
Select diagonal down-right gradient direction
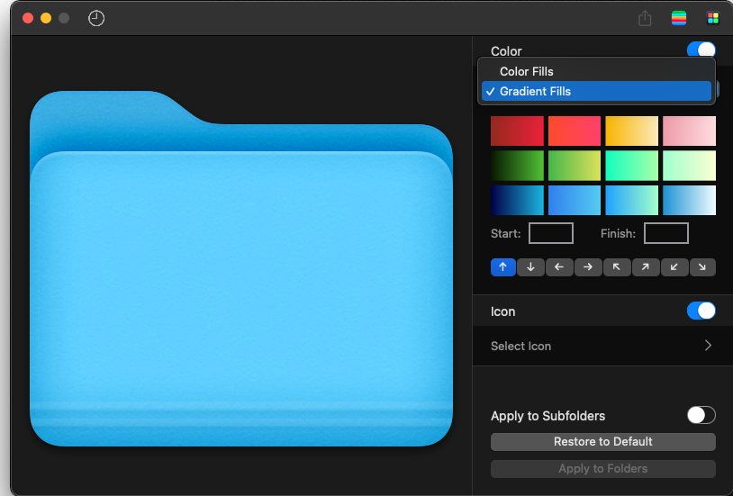702,266
